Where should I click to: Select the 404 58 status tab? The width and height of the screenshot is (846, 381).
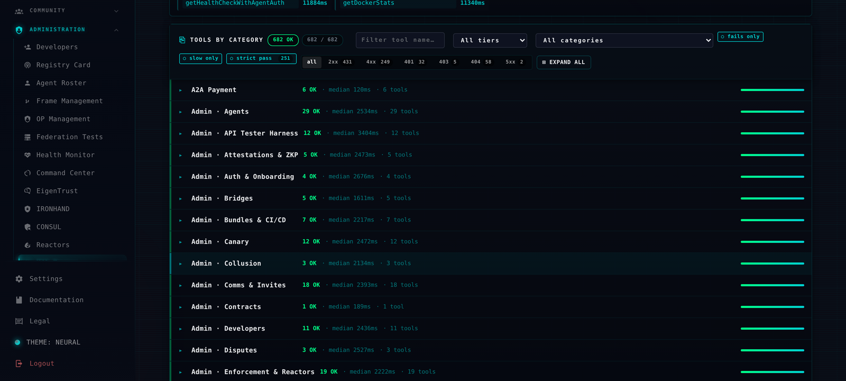coord(481,62)
